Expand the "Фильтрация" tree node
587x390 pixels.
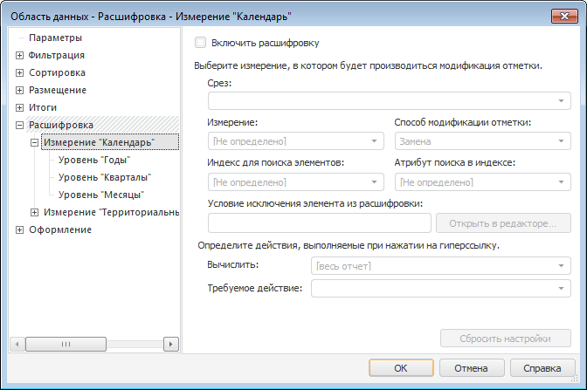coord(19,55)
